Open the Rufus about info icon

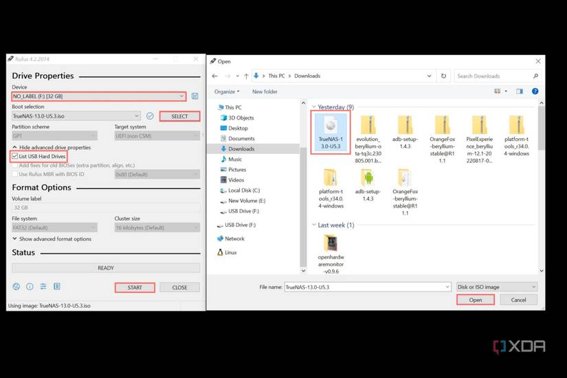30,287
